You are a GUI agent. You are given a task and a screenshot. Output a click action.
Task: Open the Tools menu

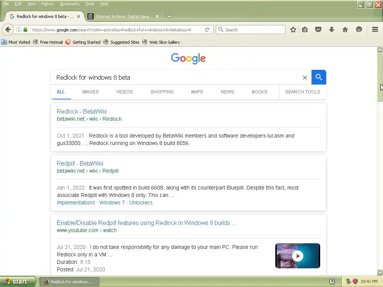(x=90, y=4)
